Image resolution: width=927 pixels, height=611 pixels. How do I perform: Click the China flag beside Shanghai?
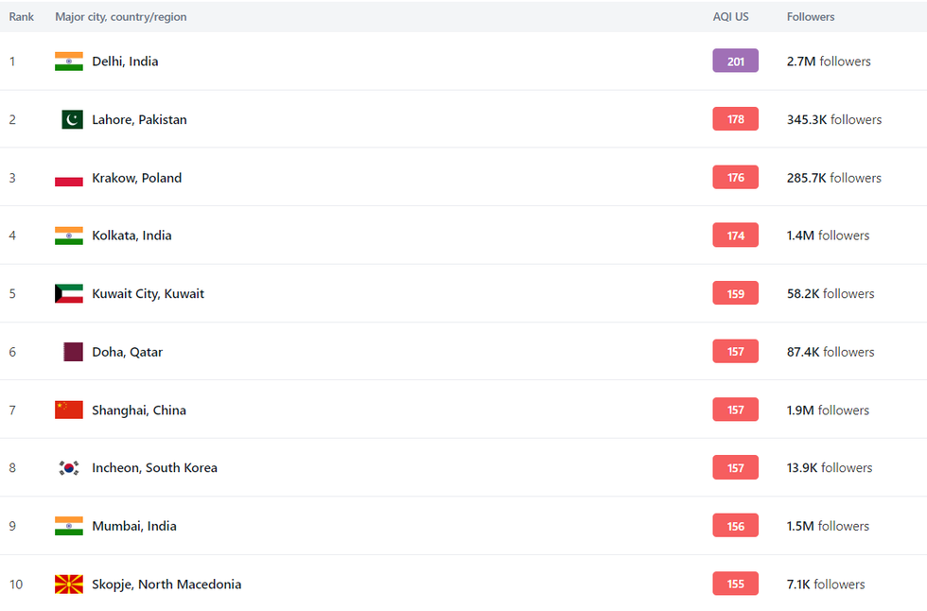click(x=69, y=410)
